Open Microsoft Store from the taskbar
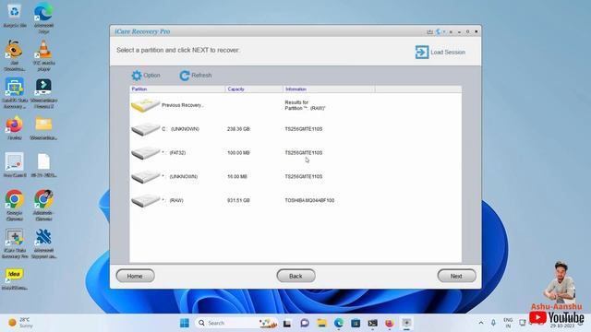This screenshot has height=332, width=591. (x=356, y=323)
